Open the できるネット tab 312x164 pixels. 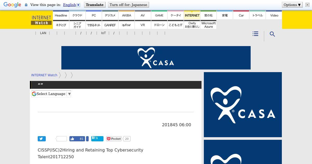(94, 25)
